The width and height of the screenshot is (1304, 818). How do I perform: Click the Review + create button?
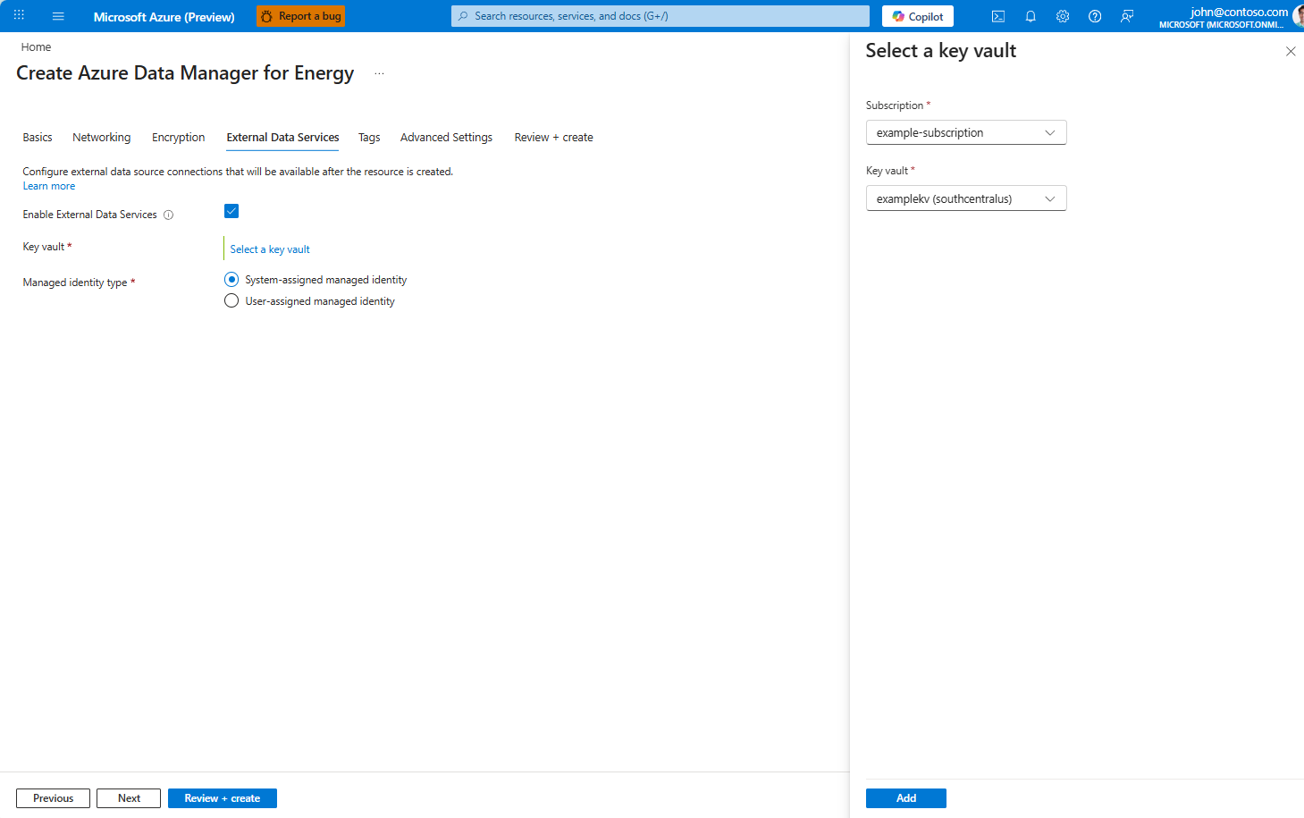click(x=222, y=797)
